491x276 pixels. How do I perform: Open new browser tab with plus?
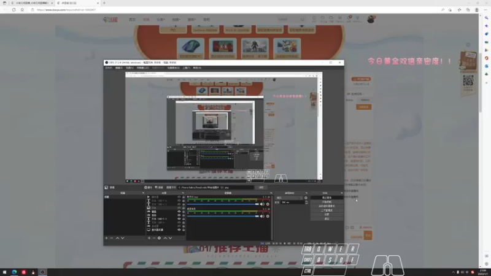[104, 3]
